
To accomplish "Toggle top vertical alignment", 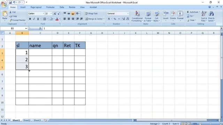I will [65, 14].
